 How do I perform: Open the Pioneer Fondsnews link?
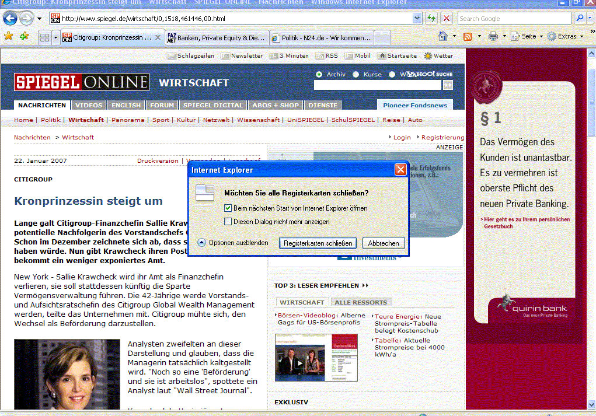[415, 105]
